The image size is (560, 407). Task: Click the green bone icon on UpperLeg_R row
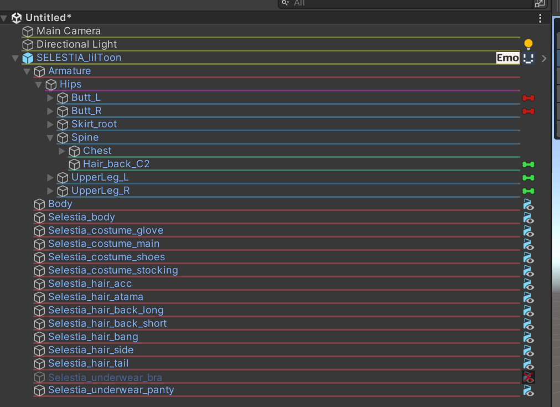(528, 191)
